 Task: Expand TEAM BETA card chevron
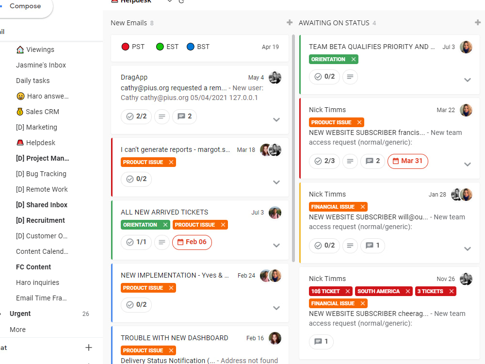468,80
